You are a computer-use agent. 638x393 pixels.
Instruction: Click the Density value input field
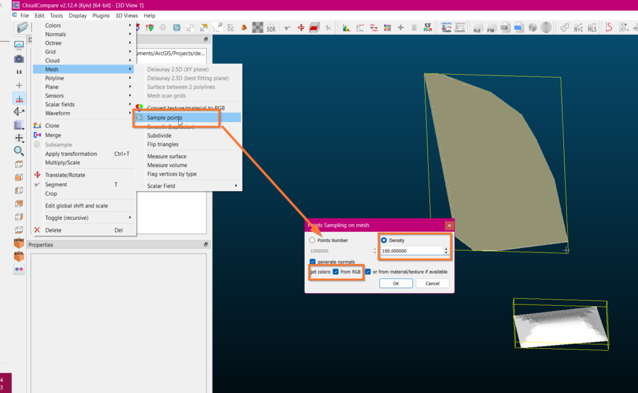412,251
